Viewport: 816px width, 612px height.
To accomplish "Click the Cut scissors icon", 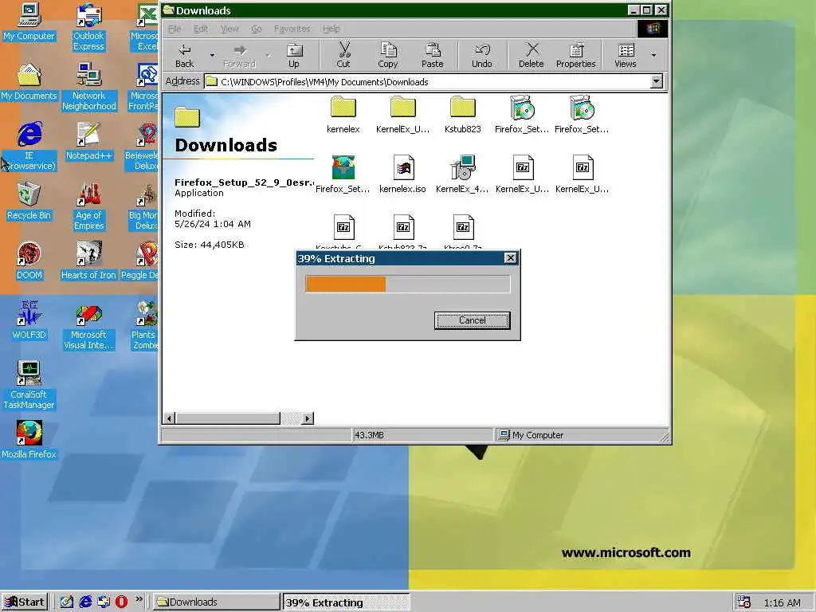I will 343,55.
